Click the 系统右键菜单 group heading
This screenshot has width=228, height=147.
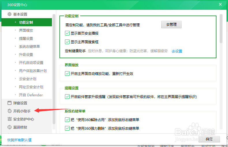pos(75,111)
